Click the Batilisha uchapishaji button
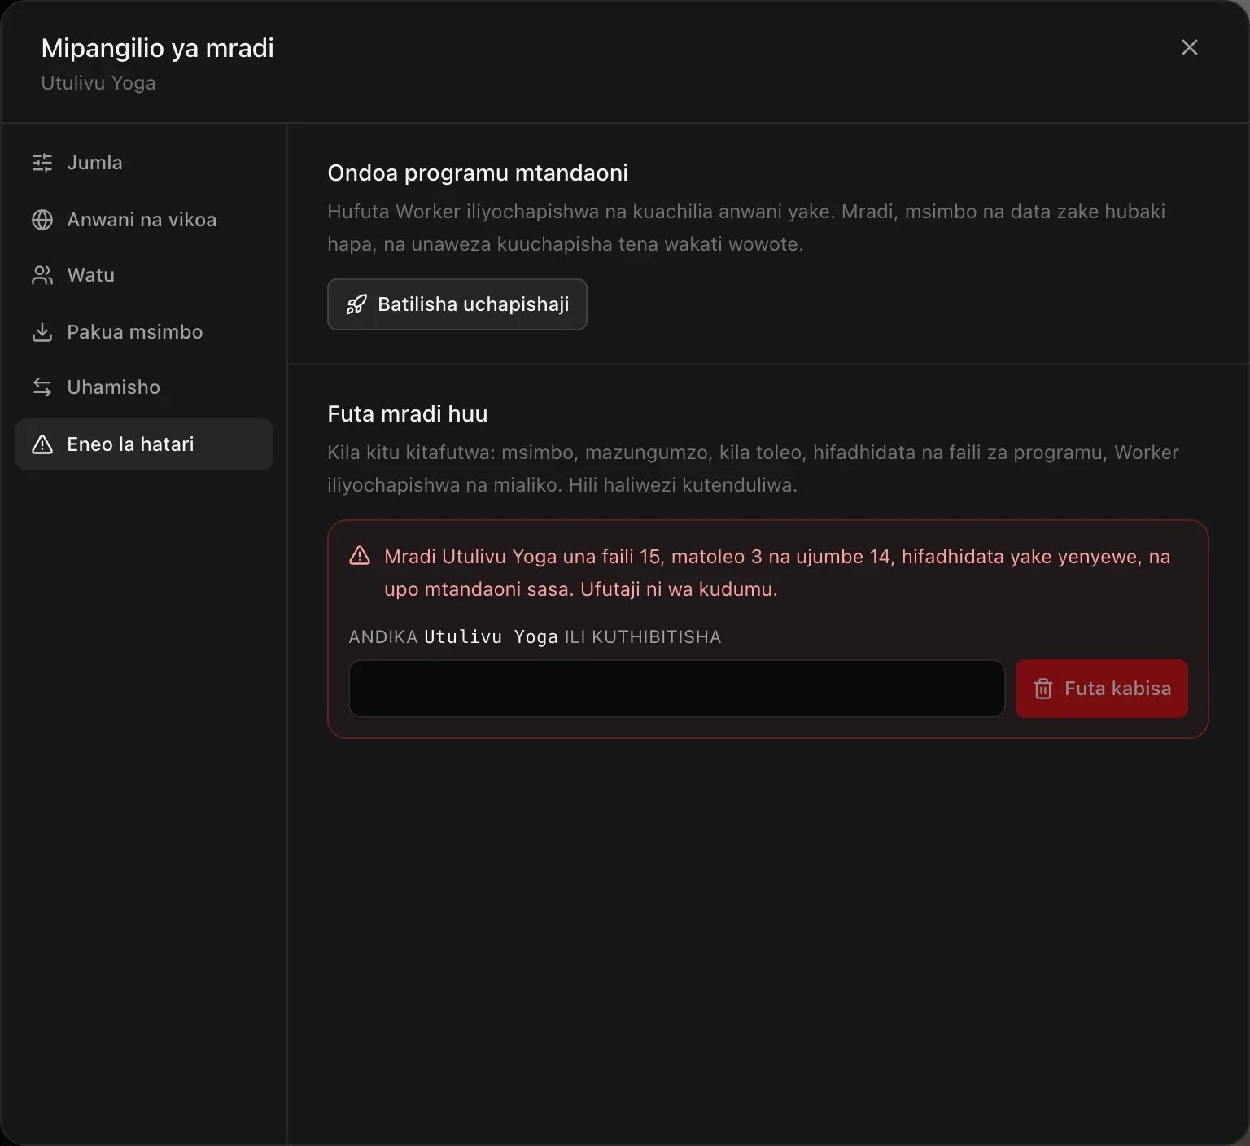This screenshot has height=1146, width=1250. [457, 304]
